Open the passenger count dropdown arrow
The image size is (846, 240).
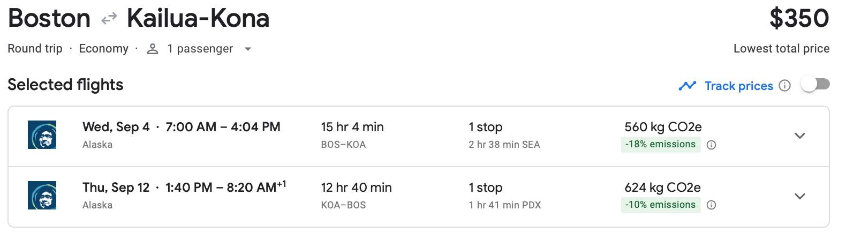coord(247,49)
